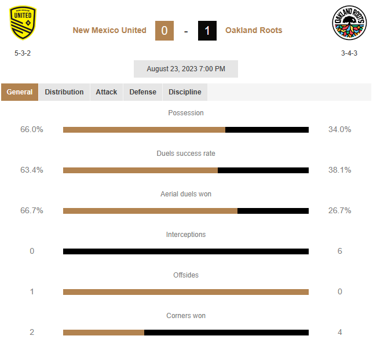Click the New Mexico United team name
This screenshot has width=373, height=343.
109,30
